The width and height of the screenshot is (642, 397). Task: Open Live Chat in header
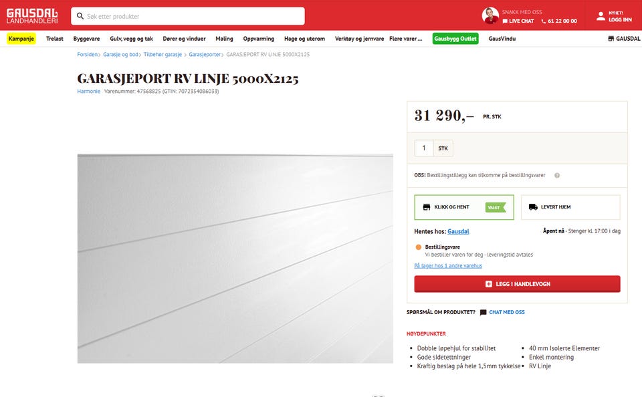518,21
